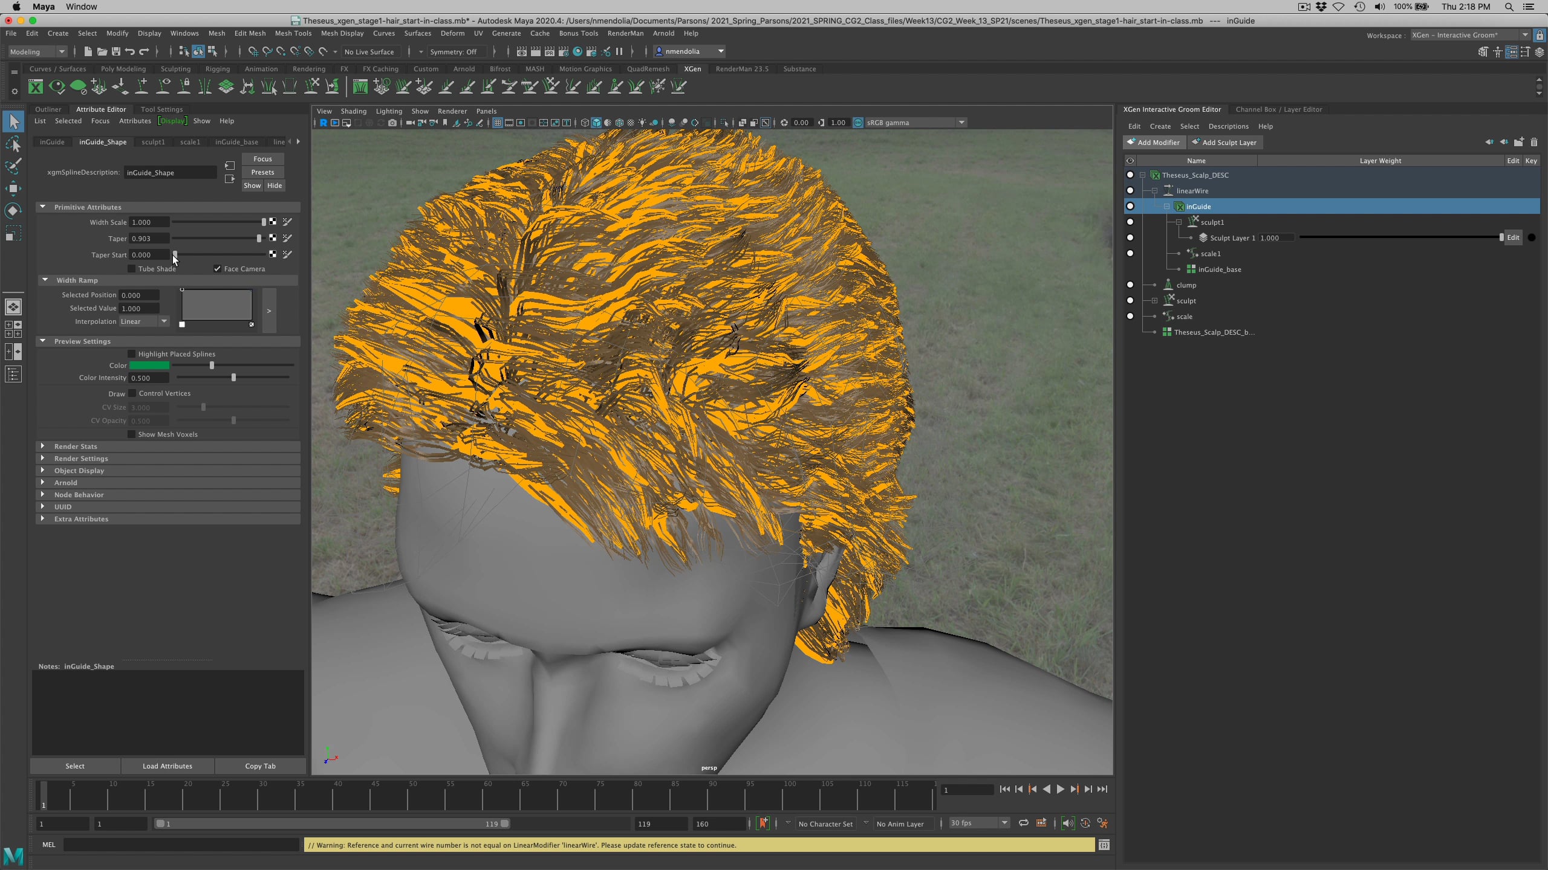Click the Add Sculpt Layer button
This screenshot has width=1548, height=870.
coord(1225,142)
